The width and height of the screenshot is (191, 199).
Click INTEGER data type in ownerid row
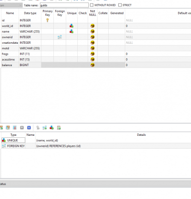[30, 37]
